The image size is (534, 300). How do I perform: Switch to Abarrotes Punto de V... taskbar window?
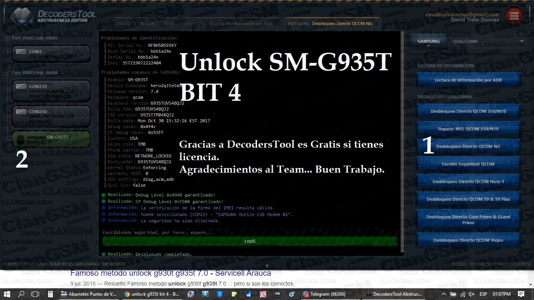89,294
